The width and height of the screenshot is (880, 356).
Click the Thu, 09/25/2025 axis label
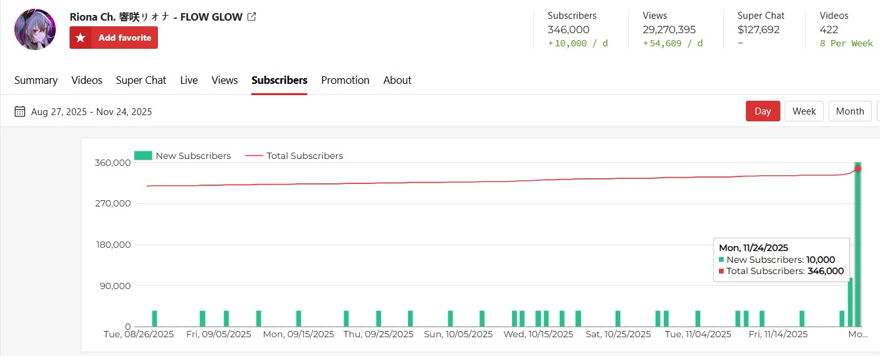point(379,334)
